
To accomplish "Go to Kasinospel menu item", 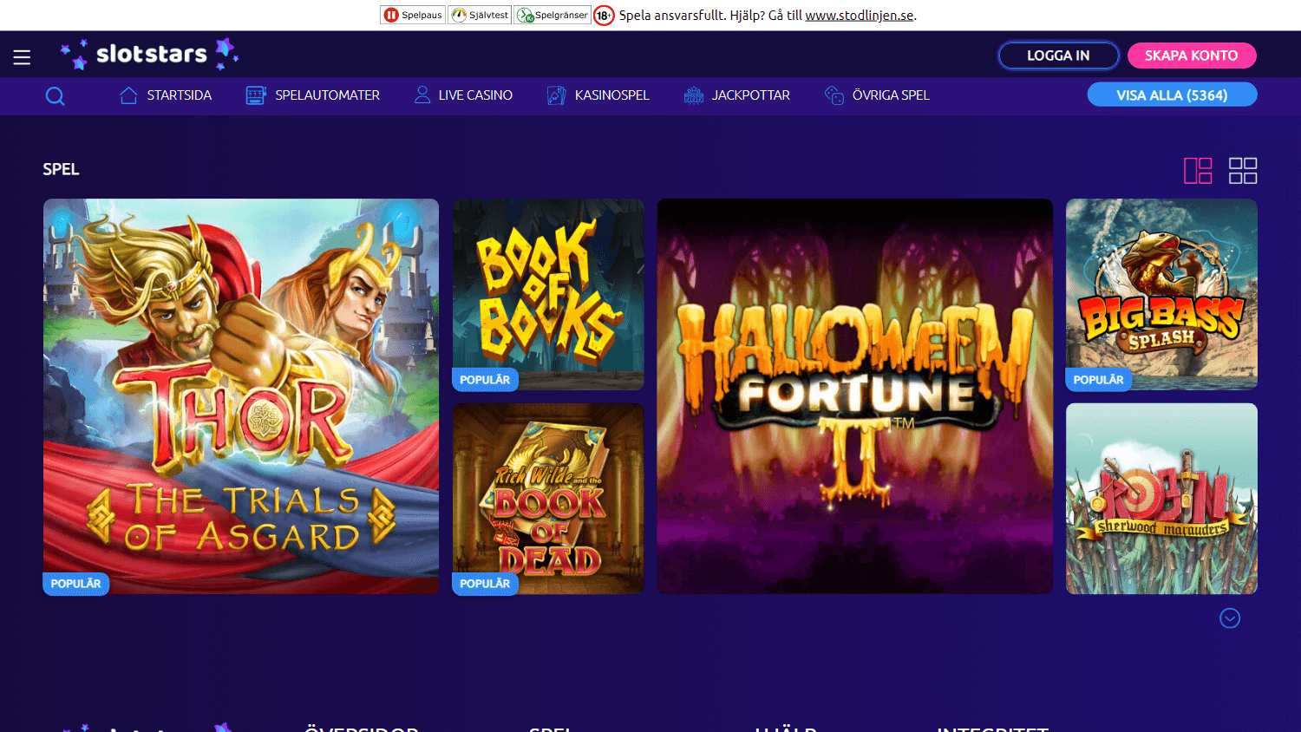I will click(612, 95).
